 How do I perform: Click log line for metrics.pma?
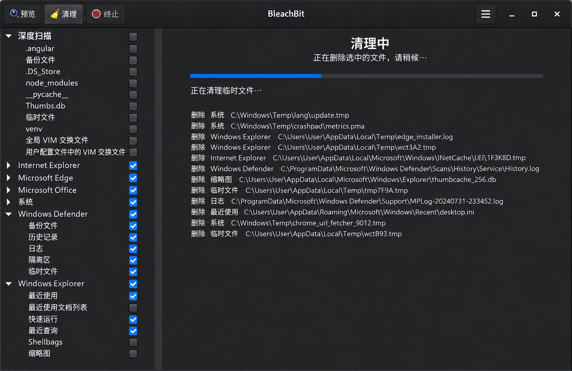(278, 126)
